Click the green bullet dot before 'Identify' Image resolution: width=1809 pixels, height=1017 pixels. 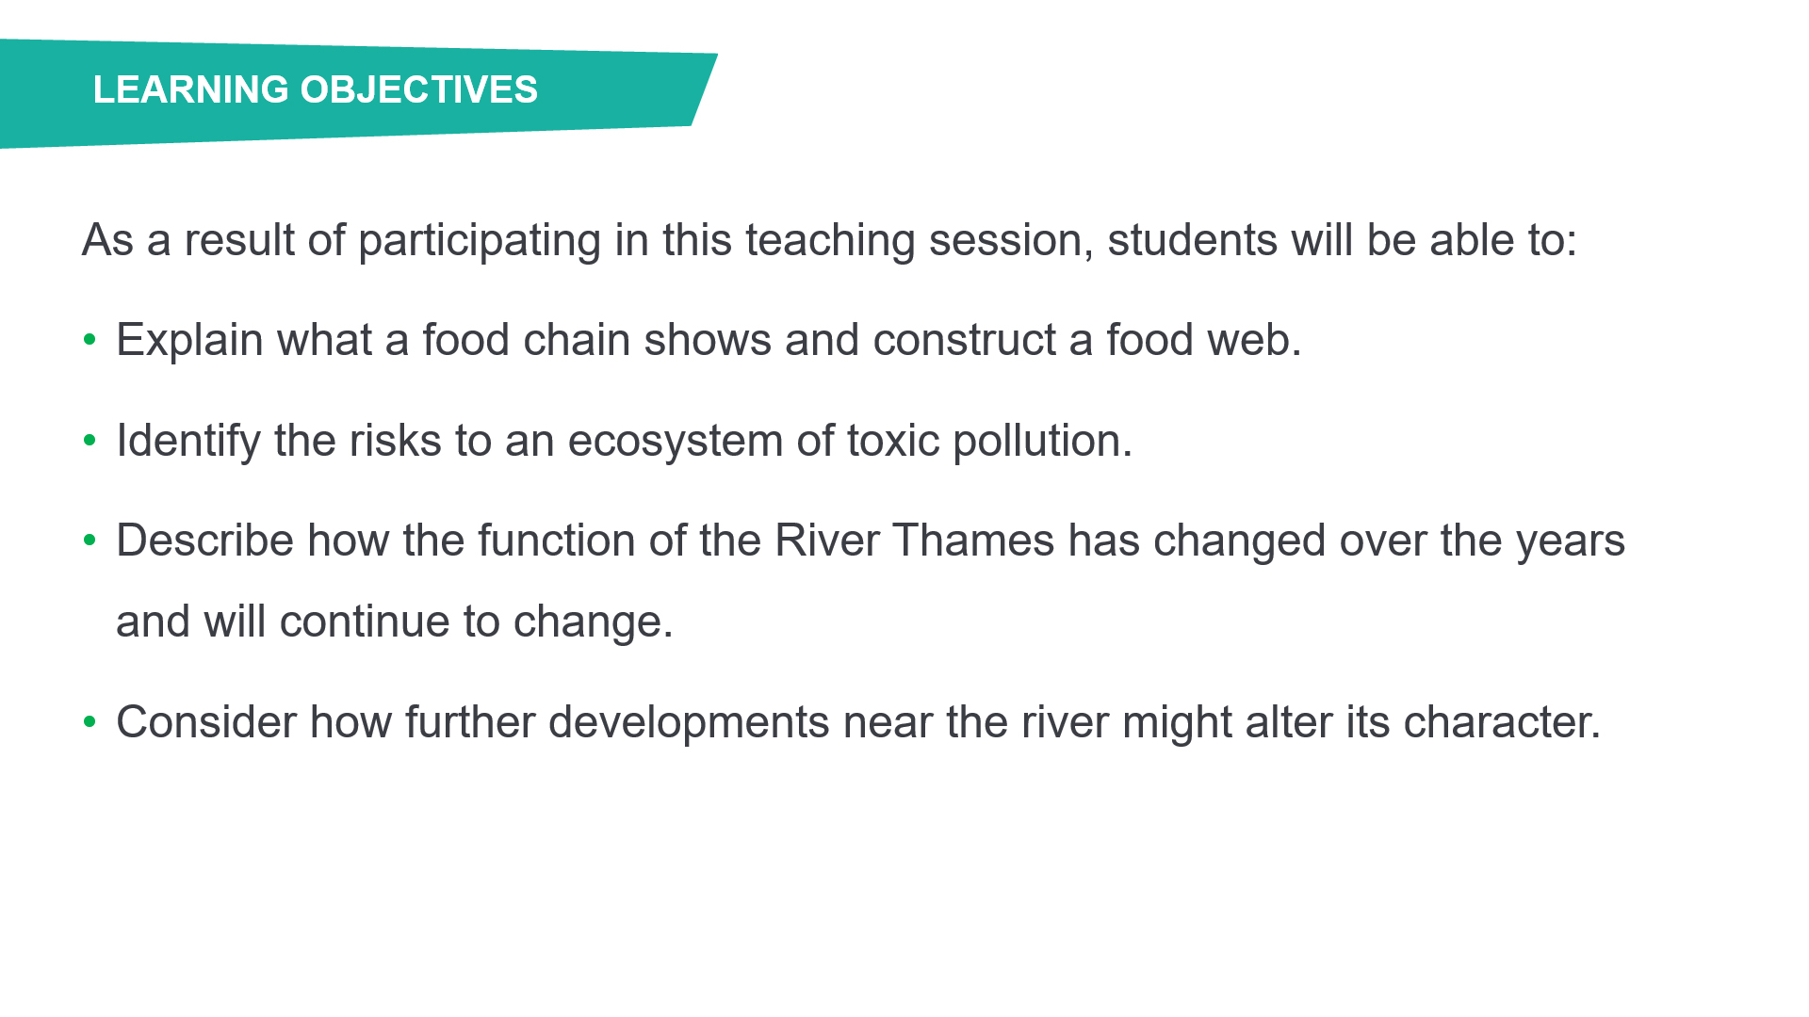click(90, 440)
